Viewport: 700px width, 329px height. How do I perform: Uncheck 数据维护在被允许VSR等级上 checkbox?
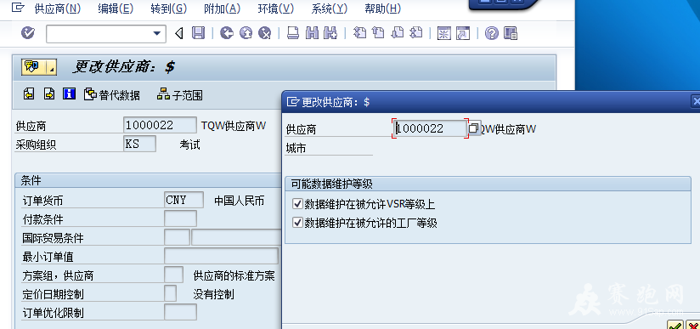(x=298, y=204)
